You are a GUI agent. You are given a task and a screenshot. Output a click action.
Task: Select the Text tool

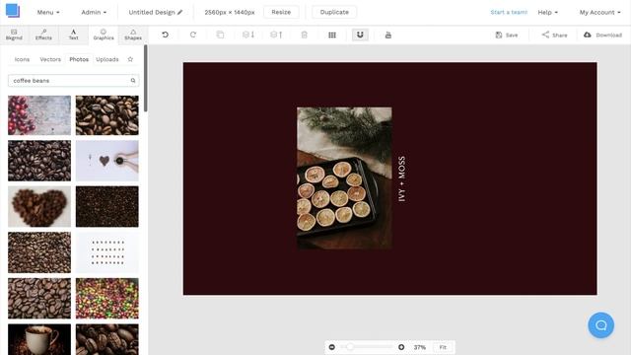click(73, 35)
